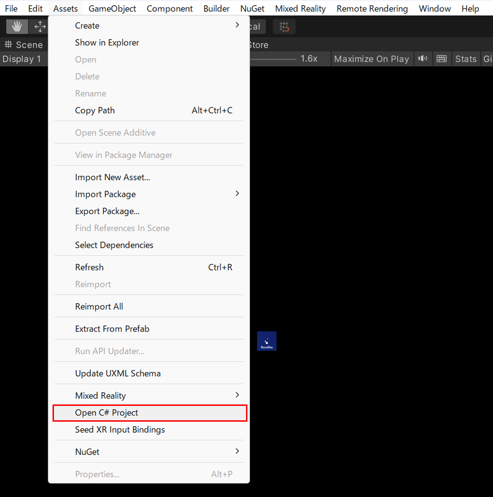Expand the Create submenu
This screenshot has width=493, height=497.
coord(149,26)
